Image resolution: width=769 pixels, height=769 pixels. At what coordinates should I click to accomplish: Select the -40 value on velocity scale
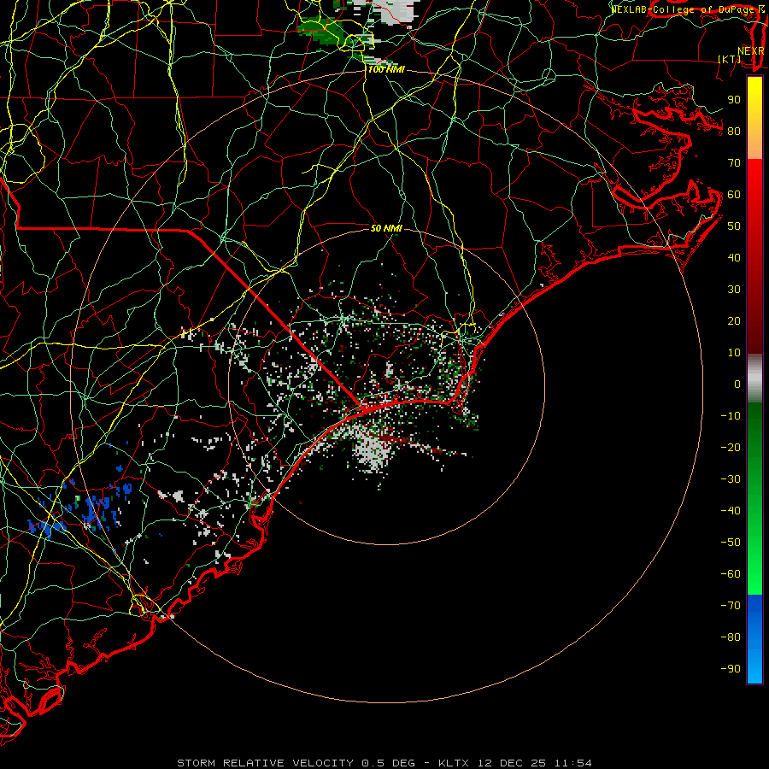(731, 511)
